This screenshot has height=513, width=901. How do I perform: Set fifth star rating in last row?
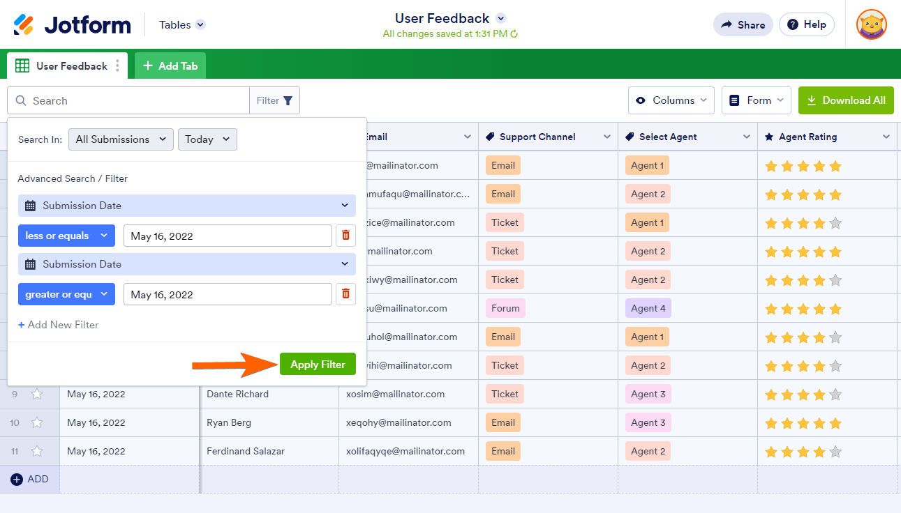835,452
